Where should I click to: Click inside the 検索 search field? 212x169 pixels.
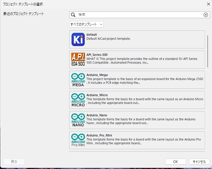pyautogui.click(x=140, y=15)
